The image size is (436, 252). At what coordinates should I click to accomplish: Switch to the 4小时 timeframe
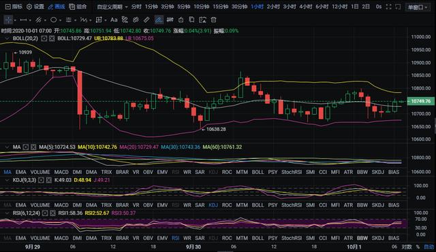(306, 7)
